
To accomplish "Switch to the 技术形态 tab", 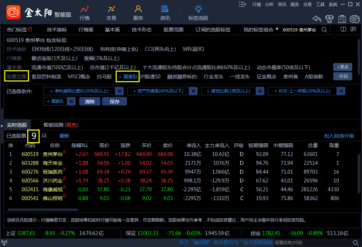I will tap(141, 30).
